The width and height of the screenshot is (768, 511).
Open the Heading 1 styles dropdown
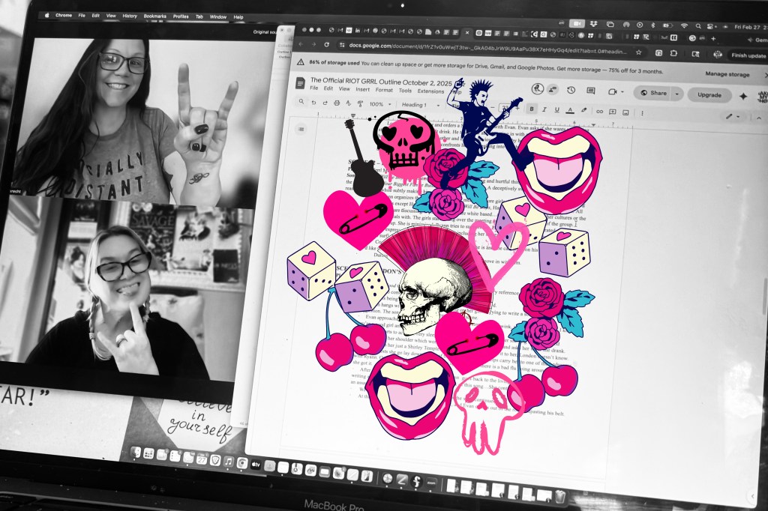tap(418, 105)
